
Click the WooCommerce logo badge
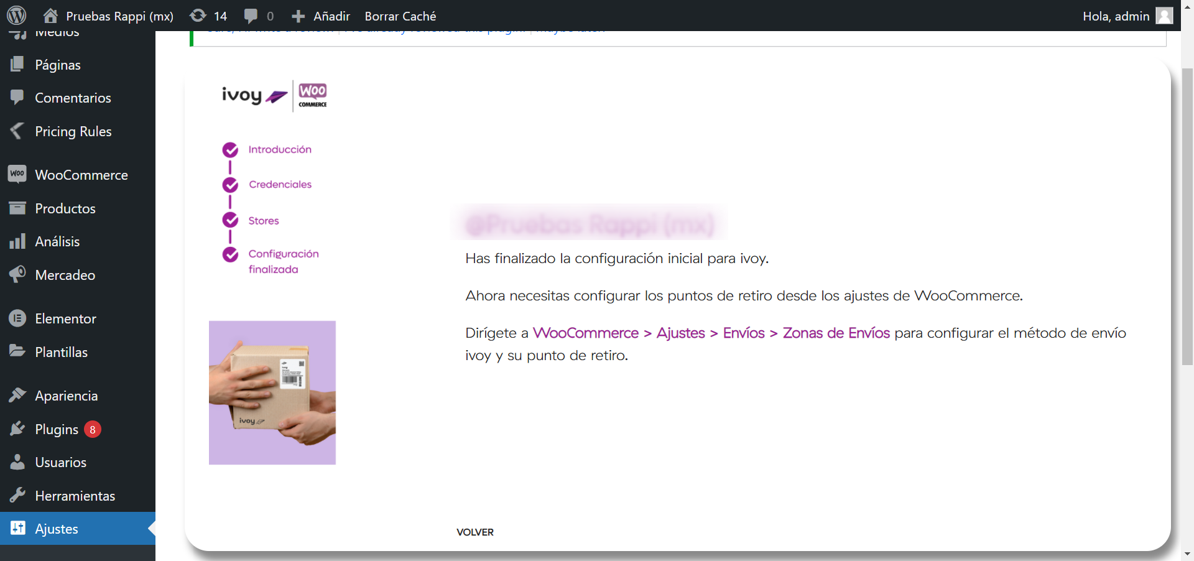pyautogui.click(x=312, y=95)
